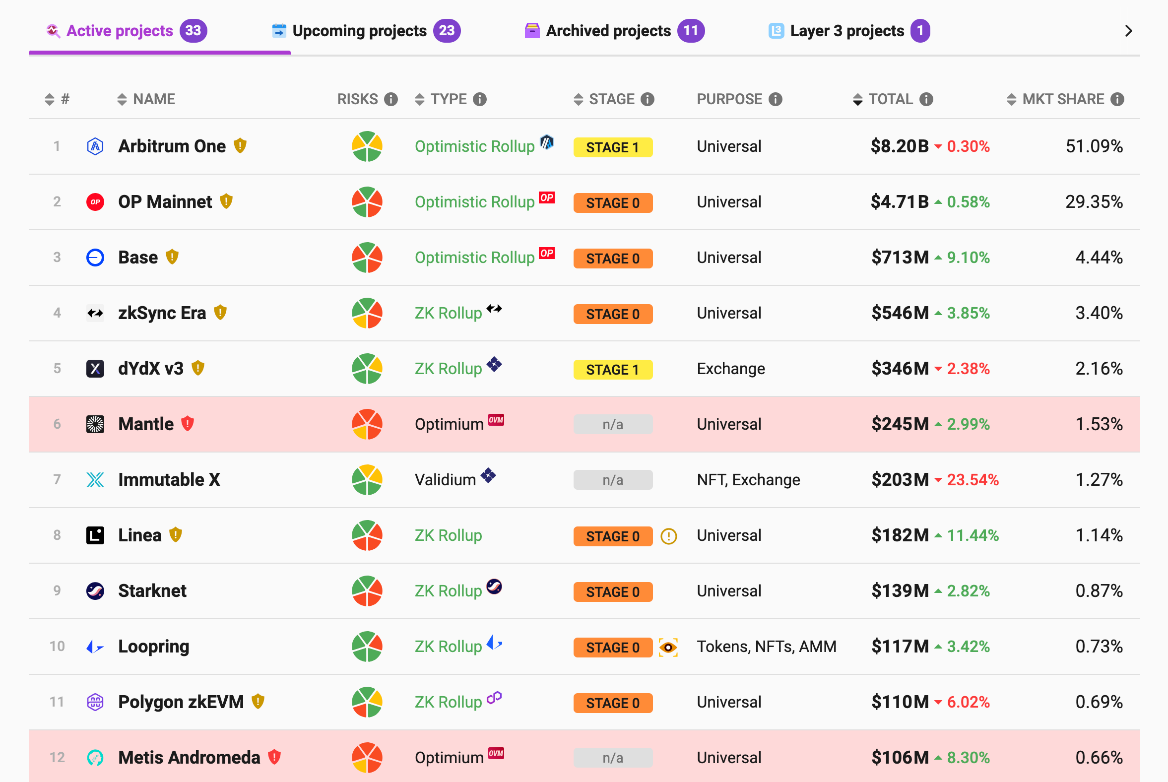The width and height of the screenshot is (1168, 782).
Task: Open Immutable X project page
Action: point(169,480)
